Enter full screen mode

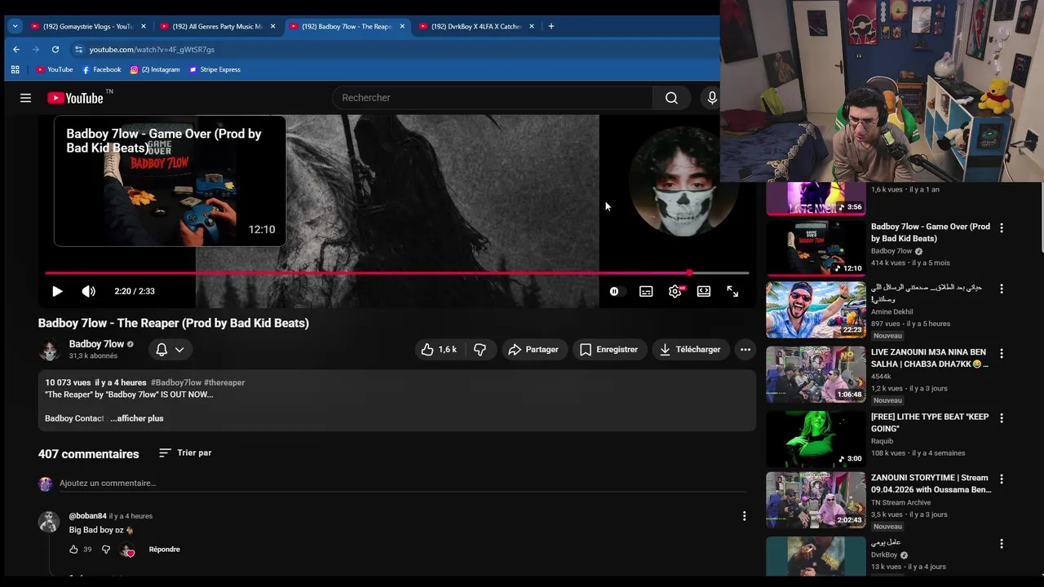pos(732,291)
